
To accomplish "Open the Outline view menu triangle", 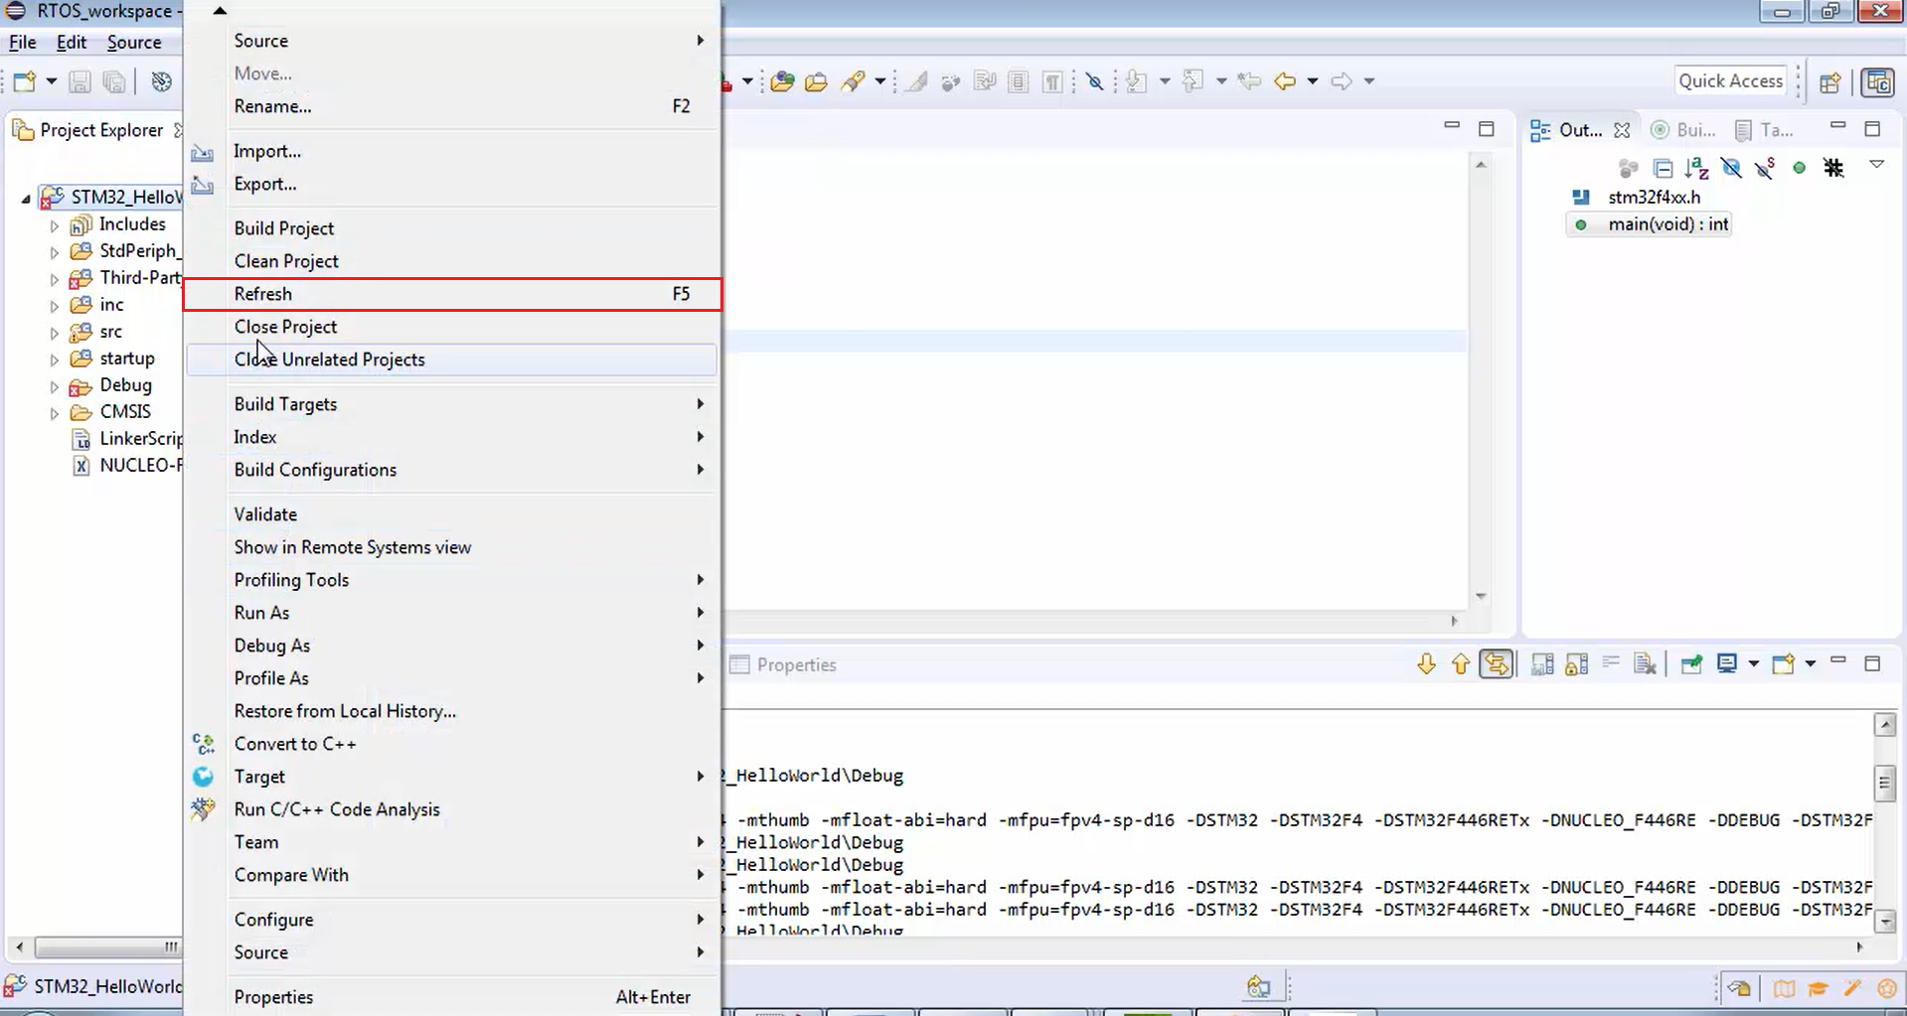I will (x=1877, y=165).
